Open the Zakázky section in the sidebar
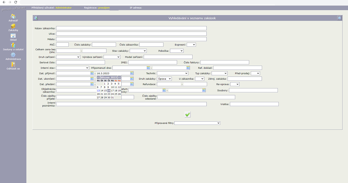Image resolution: width=348 pixels, height=183 pixels. (x=13, y=28)
